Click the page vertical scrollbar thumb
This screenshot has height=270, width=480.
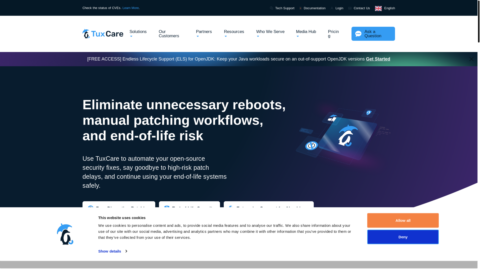coord(478,21)
